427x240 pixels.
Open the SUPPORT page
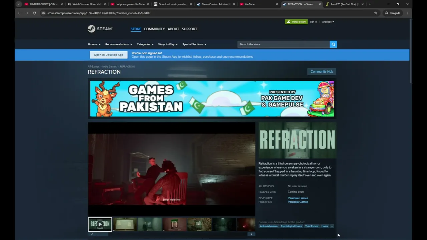coord(189,29)
